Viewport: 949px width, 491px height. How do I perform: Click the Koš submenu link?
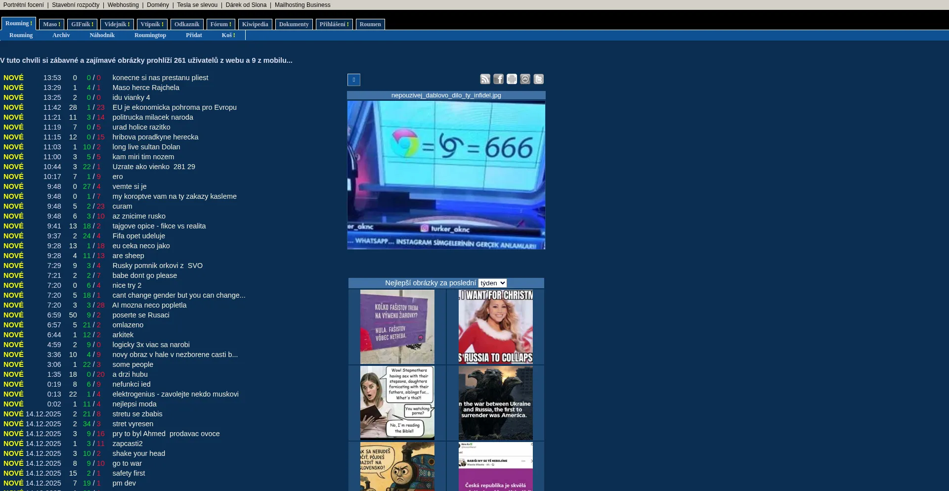pos(228,35)
